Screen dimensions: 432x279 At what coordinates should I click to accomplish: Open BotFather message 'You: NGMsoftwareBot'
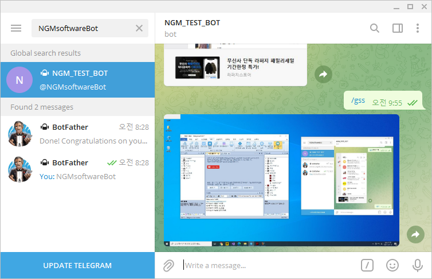[77, 169]
